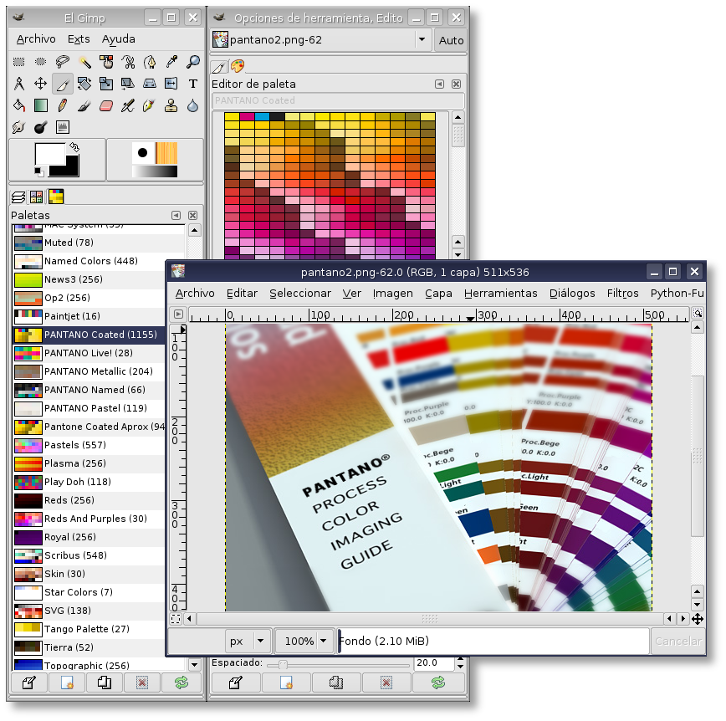726x721 pixels.
Task: Open the active brush indicator in the toolbox
Action: pos(142,153)
